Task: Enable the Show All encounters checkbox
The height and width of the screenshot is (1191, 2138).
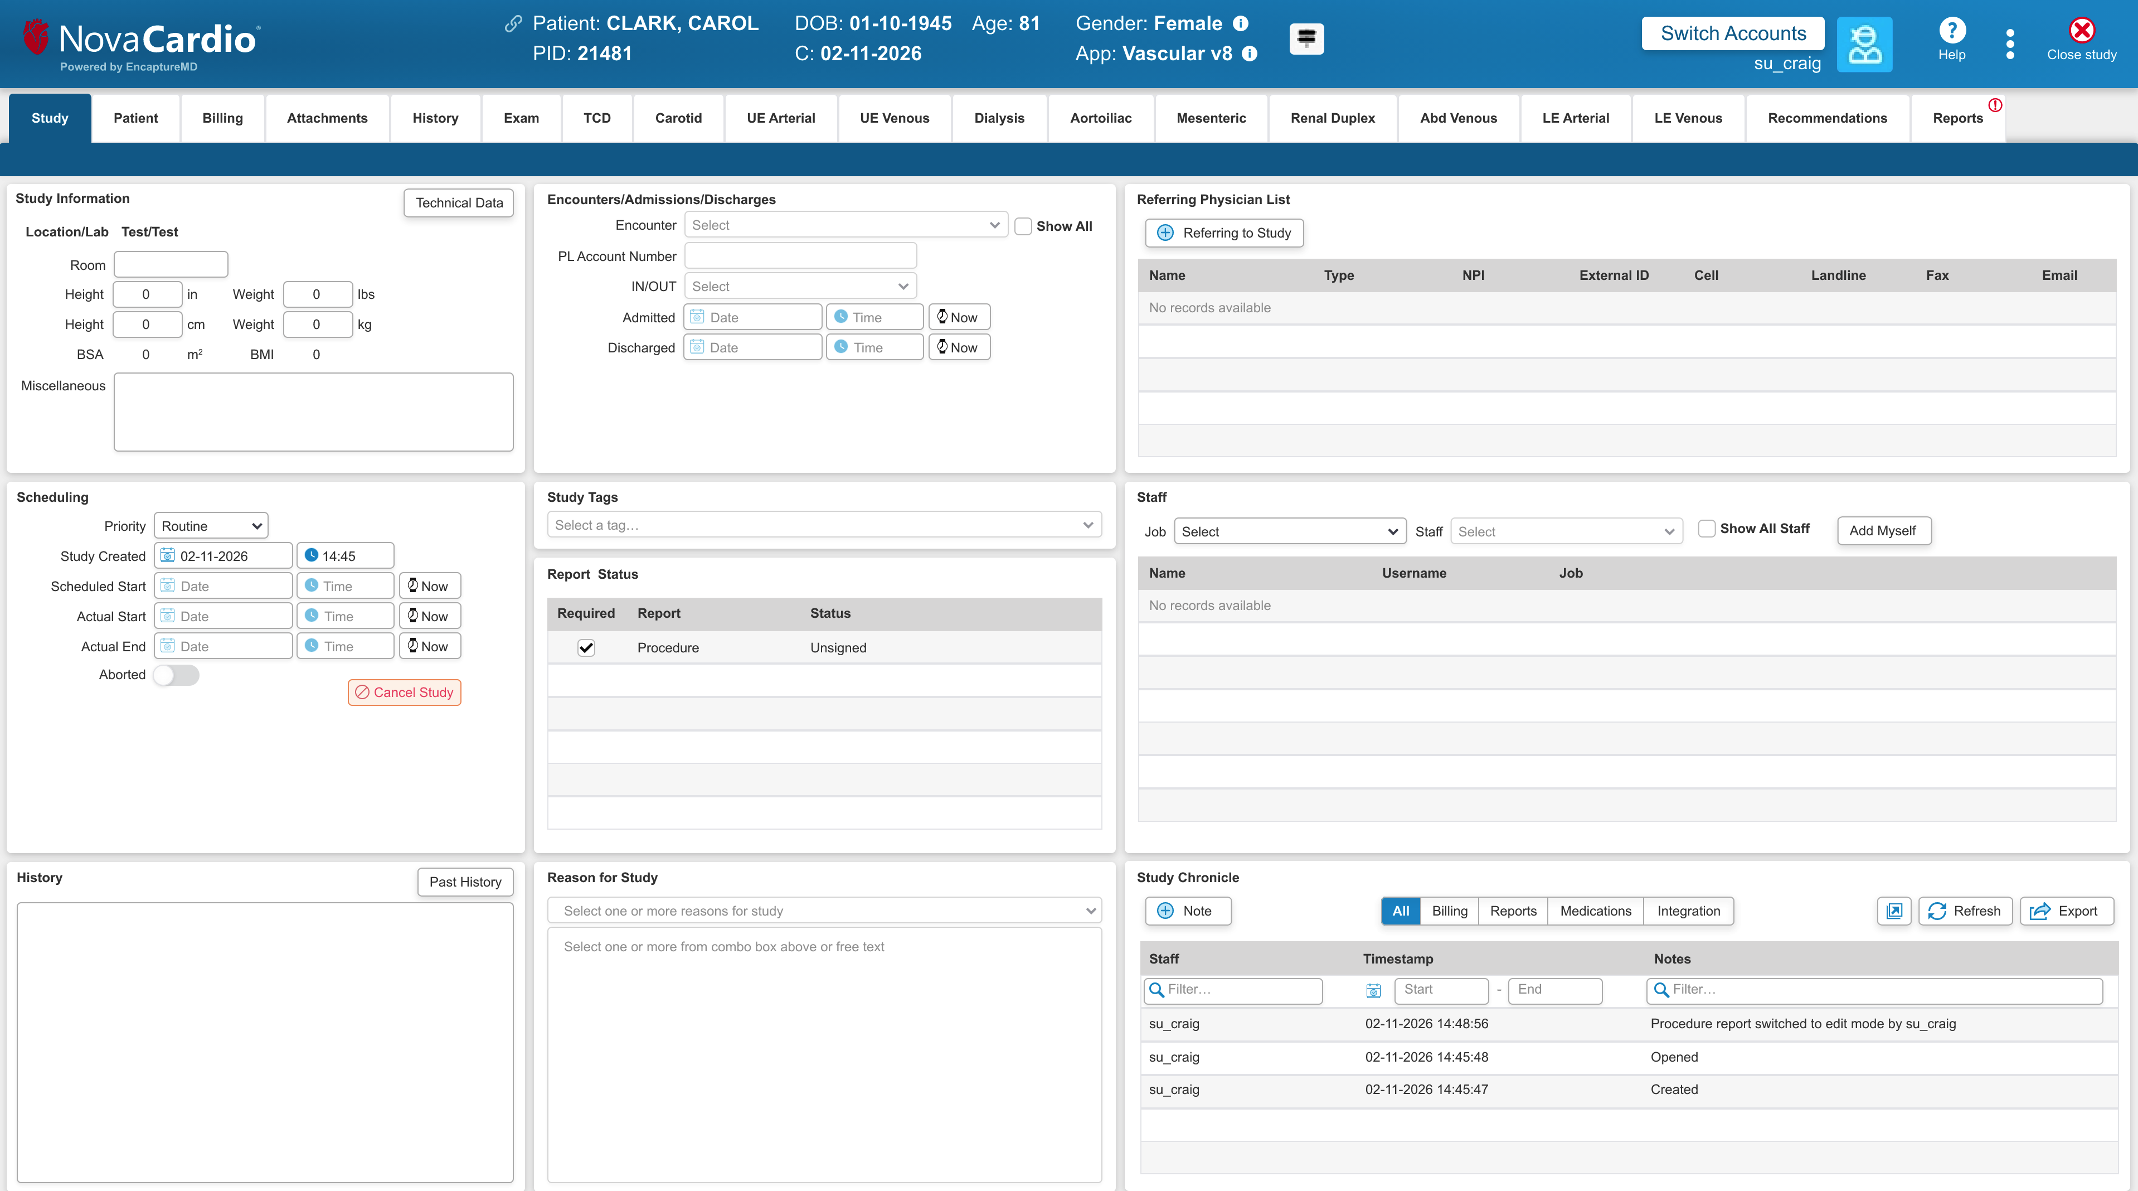Action: 1023,226
